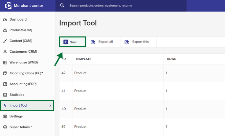Image resolution: width=225 pixels, height=136 pixels.
Task: Click the magnifying glass search icon
Action: (x=62, y=6)
